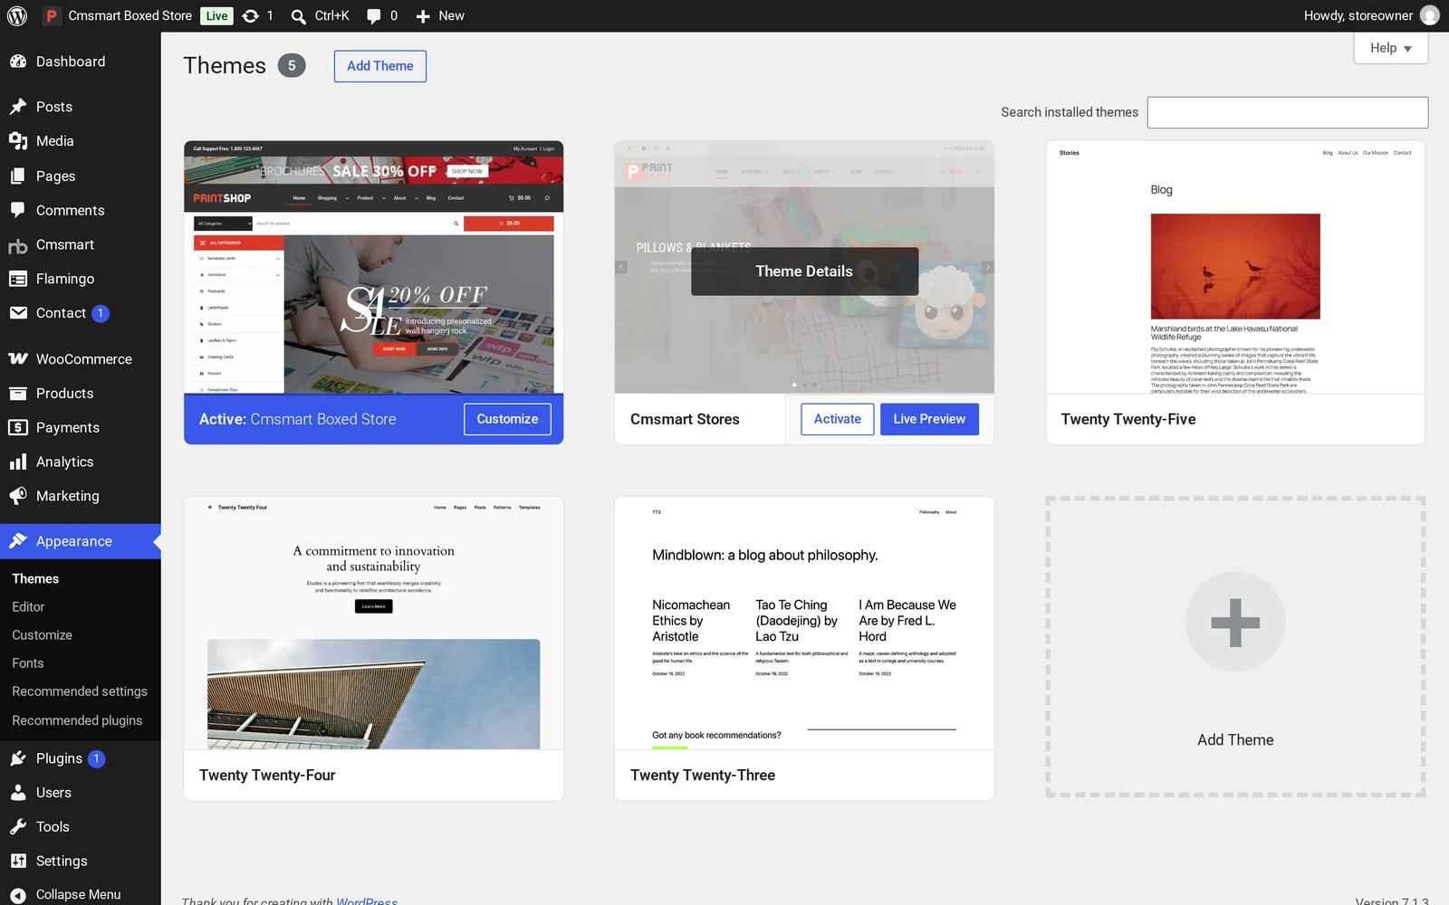Click the large plus Add Theme icon
This screenshot has height=905, width=1449.
(1235, 622)
